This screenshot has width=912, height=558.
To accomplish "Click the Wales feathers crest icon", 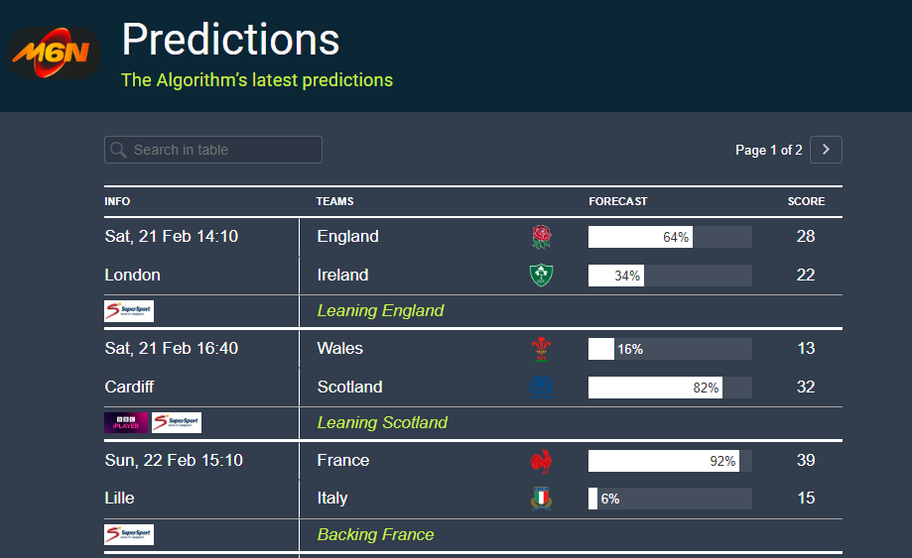I will pyautogui.click(x=541, y=349).
